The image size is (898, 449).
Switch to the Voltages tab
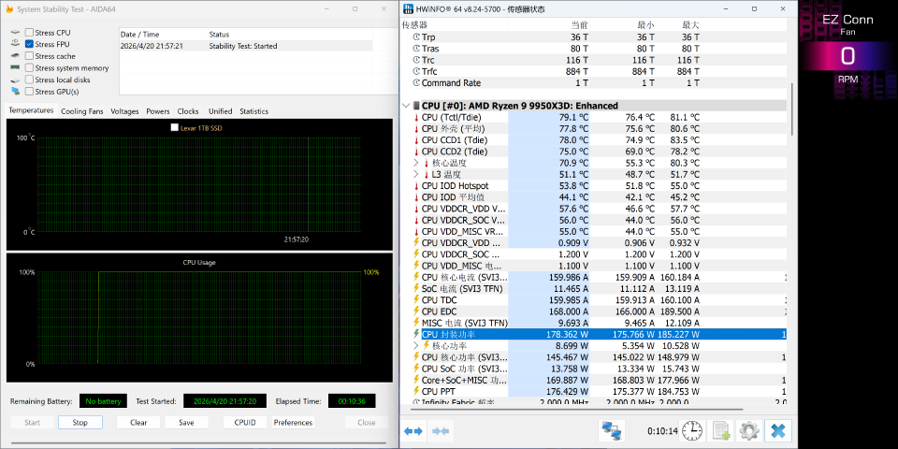(x=124, y=111)
